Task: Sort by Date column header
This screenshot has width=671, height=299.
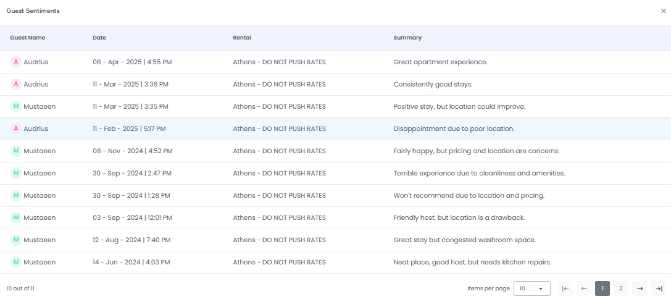Action: point(99,38)
